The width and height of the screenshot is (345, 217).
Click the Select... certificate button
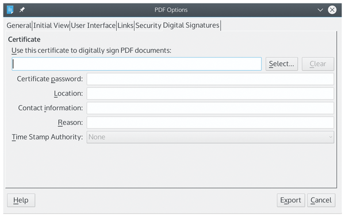282,64
